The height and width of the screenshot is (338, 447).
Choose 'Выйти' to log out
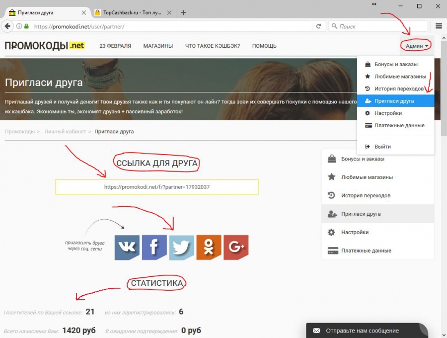396,147
